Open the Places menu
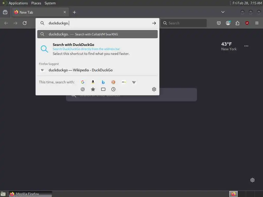Viewport: 263px width, 197px height. [36, 3]
